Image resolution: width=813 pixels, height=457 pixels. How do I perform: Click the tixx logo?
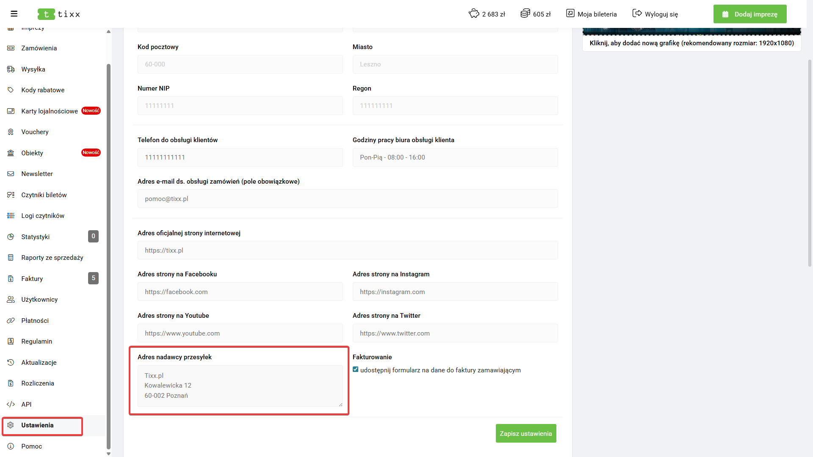(59, 14)
